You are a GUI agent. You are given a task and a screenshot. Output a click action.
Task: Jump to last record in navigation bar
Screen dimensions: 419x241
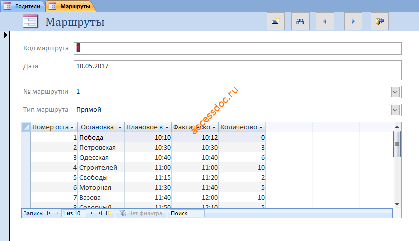[x=100, y=213]
